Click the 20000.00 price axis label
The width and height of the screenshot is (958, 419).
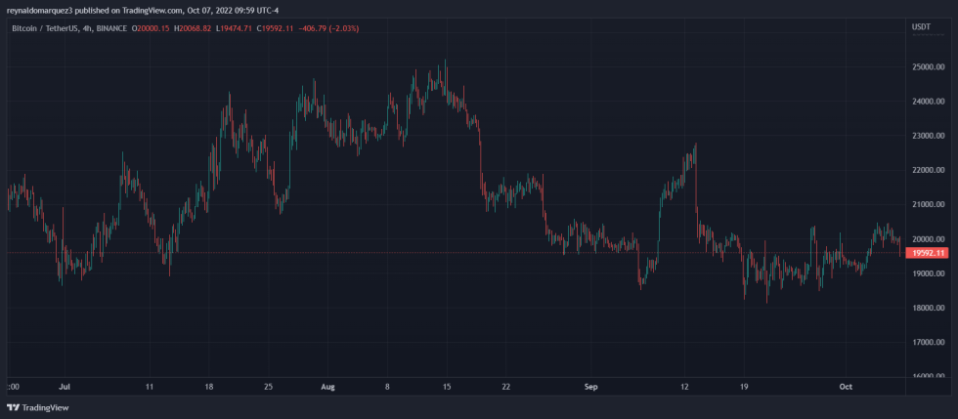tap(926, 238)
